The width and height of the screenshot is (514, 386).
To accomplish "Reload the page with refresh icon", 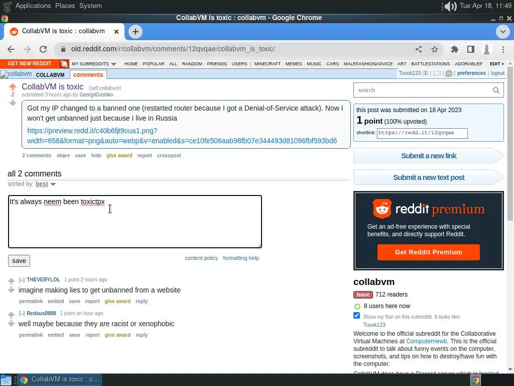I will point(43,49).
